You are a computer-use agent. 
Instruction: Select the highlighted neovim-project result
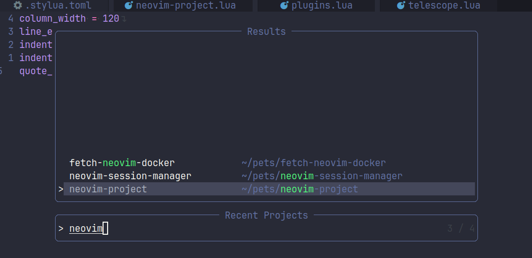(x=269, y=189)
